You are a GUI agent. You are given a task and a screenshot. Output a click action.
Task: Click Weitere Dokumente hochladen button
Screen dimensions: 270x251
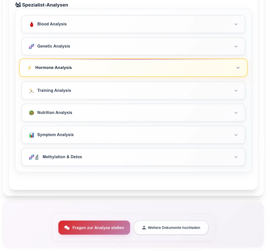[x=171, y=228]
